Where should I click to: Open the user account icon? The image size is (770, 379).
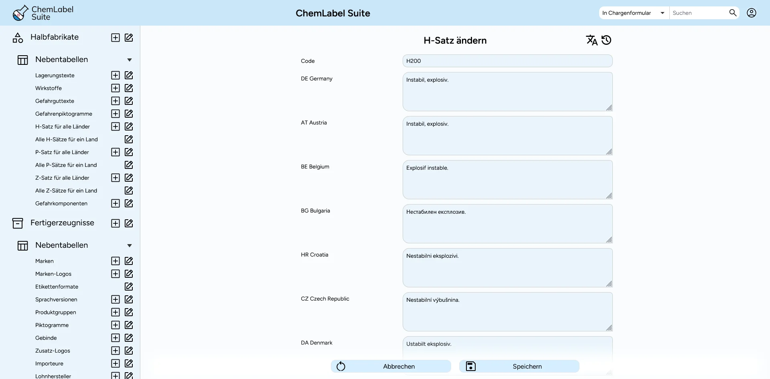tap(752, 13)
